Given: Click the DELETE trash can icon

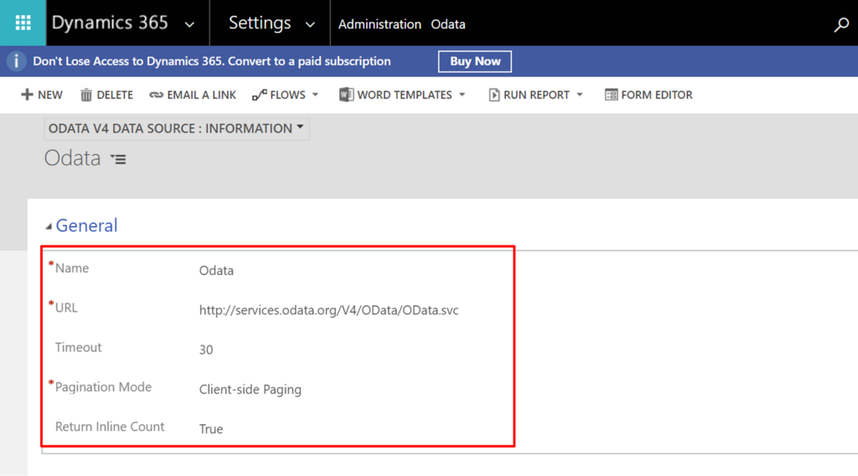Looking at the screenshot, I should [86, 96].
